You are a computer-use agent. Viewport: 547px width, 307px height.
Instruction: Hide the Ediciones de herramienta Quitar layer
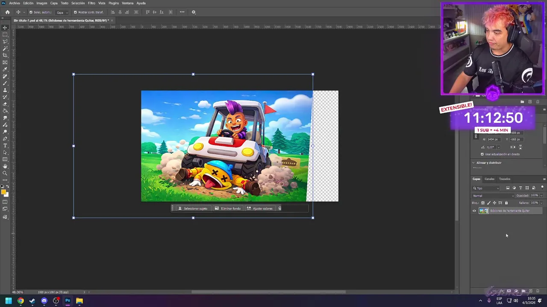[474, 211]
